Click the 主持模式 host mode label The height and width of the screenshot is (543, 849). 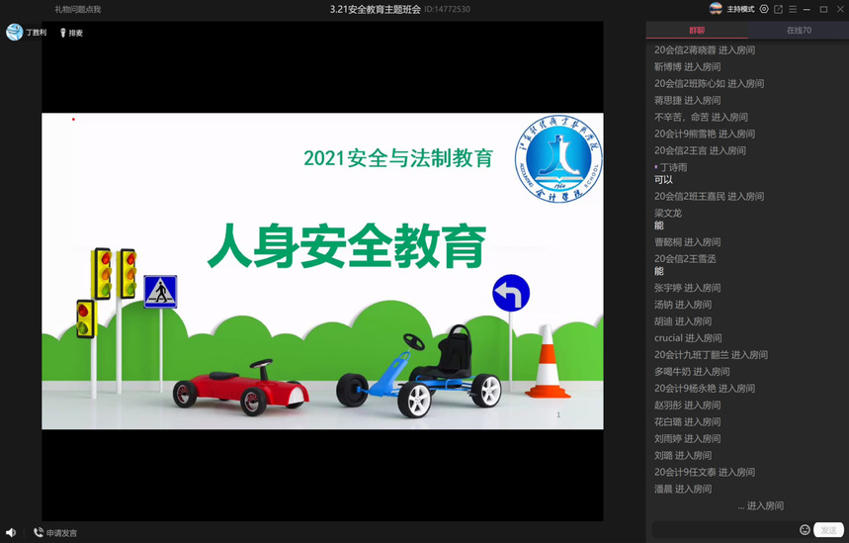coord(740,9)
